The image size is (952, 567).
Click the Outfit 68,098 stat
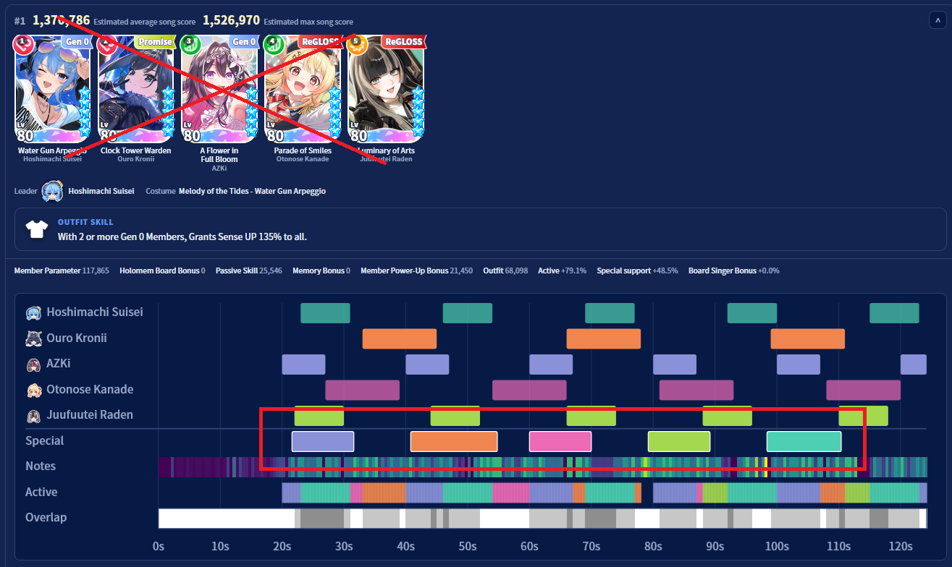point(505,270)
